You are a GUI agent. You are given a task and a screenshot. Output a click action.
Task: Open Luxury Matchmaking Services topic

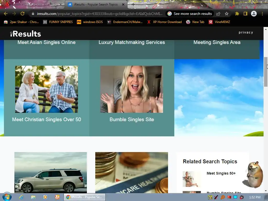point(132,42)
